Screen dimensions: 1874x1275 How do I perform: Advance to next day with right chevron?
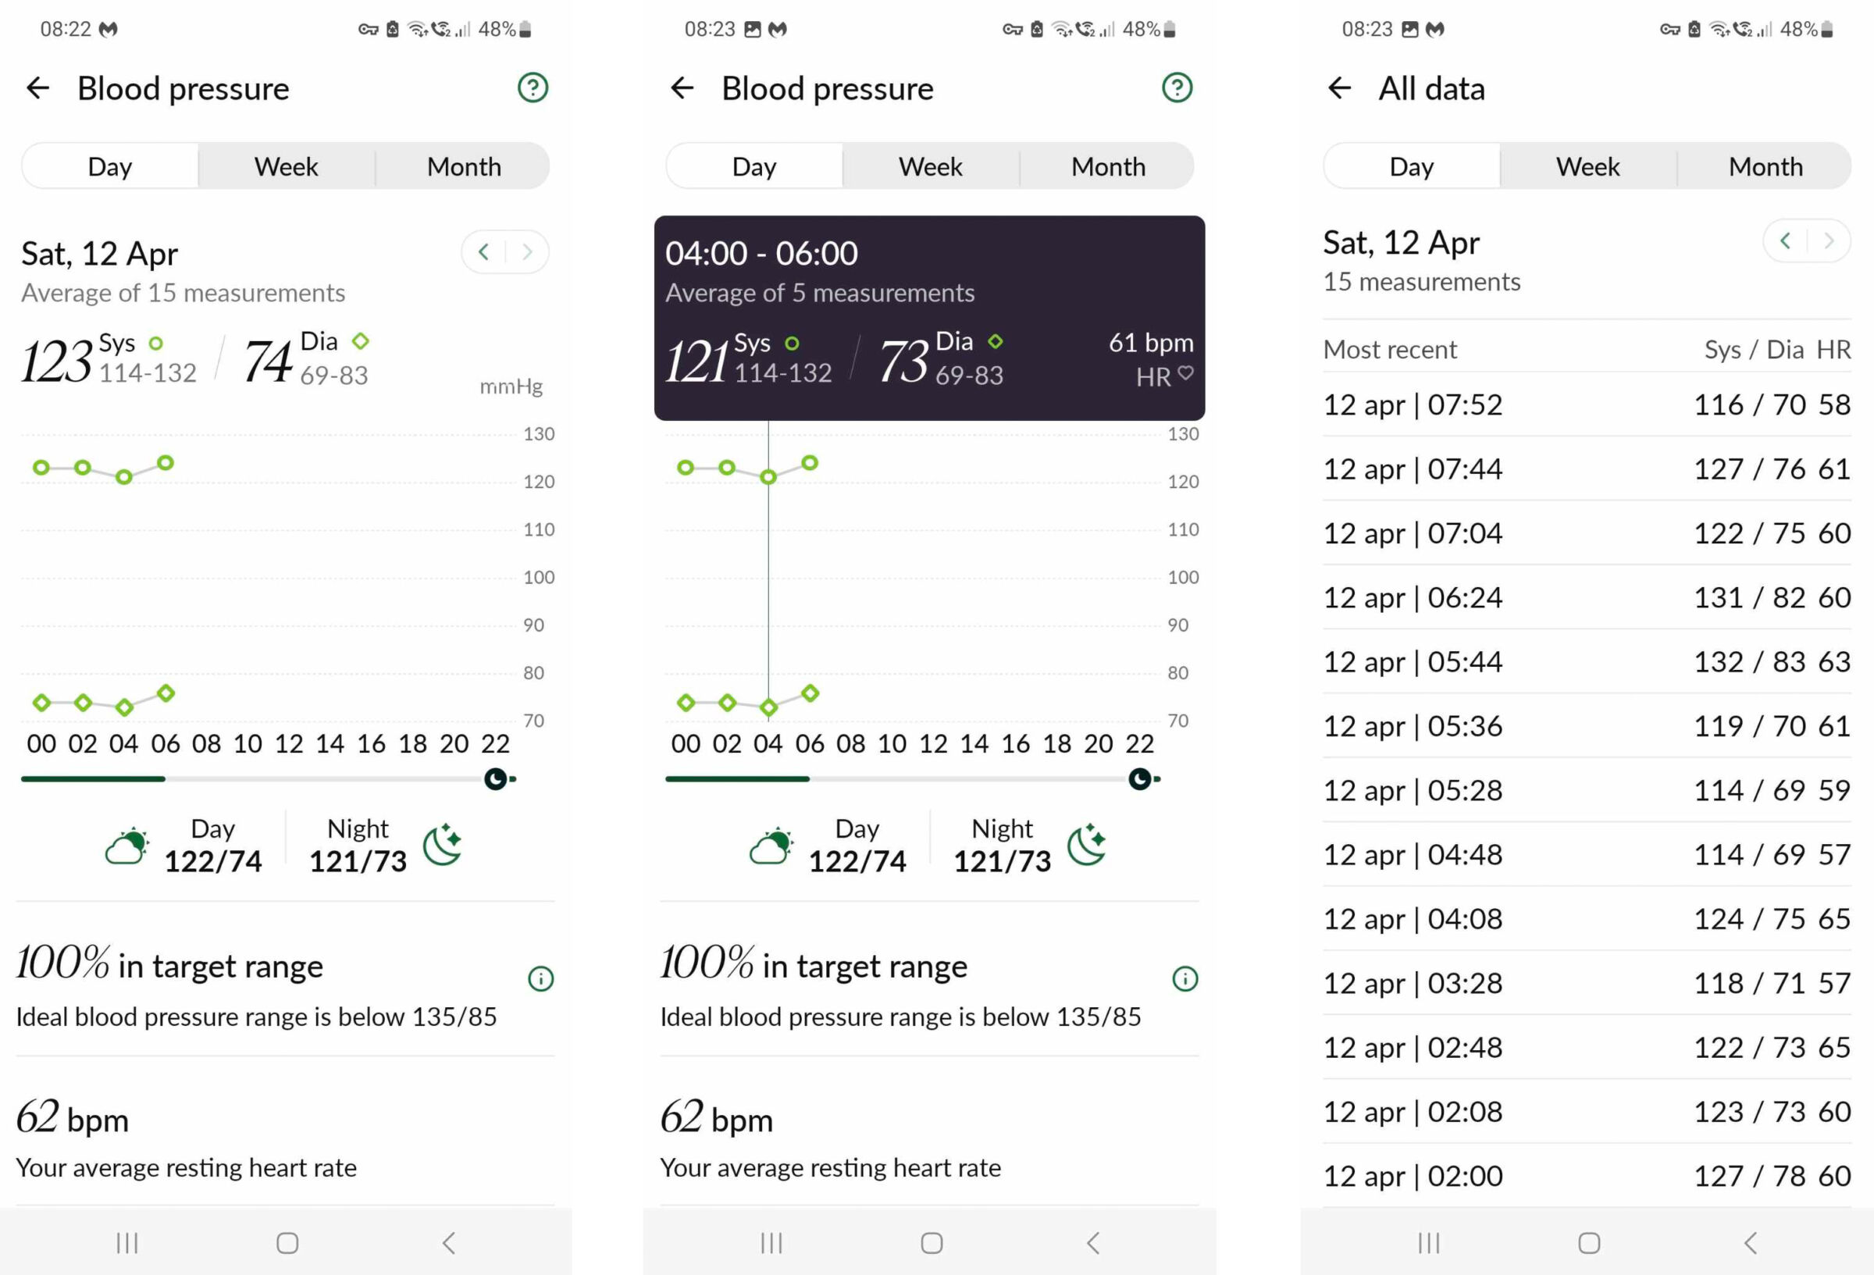coord(528,251)
